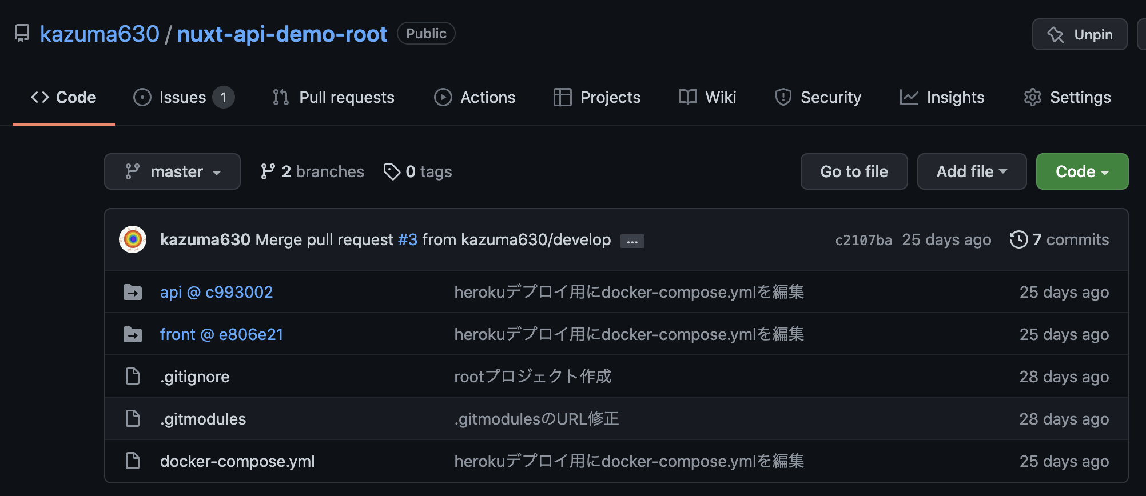Open the .gitmodules file
This screenshot has height=496, width=1146.
203,419
